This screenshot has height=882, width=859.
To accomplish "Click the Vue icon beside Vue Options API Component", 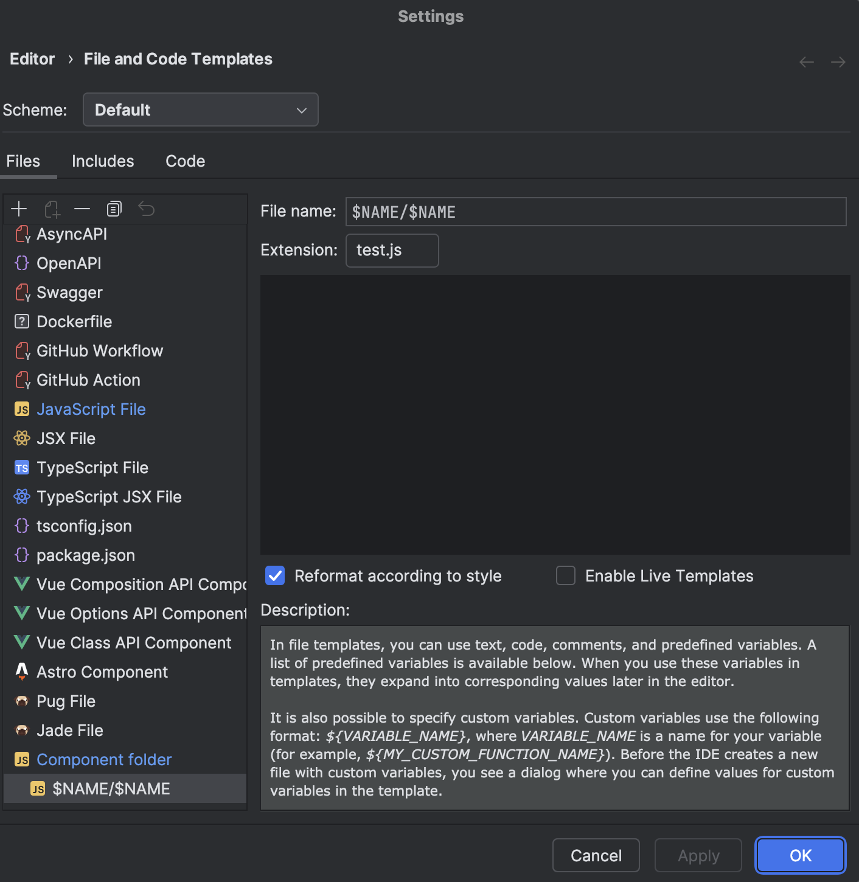I will pyautogui.click(x=22, y=613).
